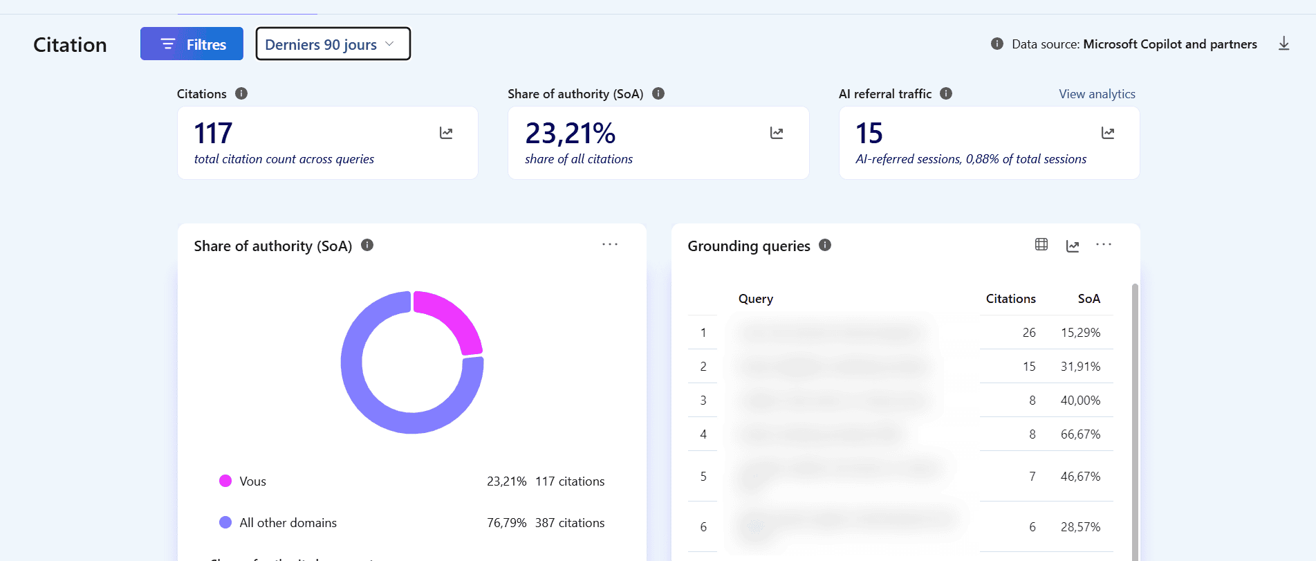The height and width of the screenshot is (561, 1316).
Task: Select the All other domains legend dot
Action: pyautogui.click(x=225, y=522)
